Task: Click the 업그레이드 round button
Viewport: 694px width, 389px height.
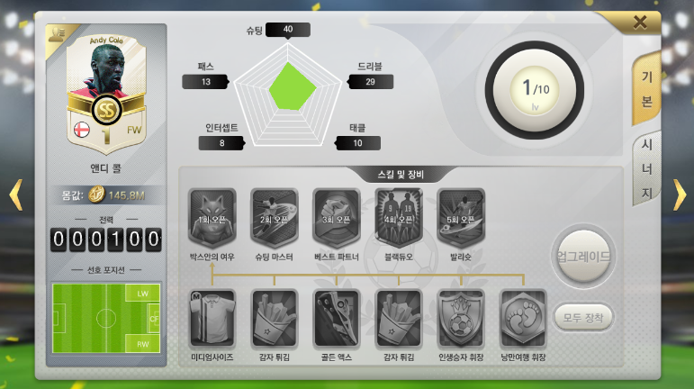Action: point(583,256)
